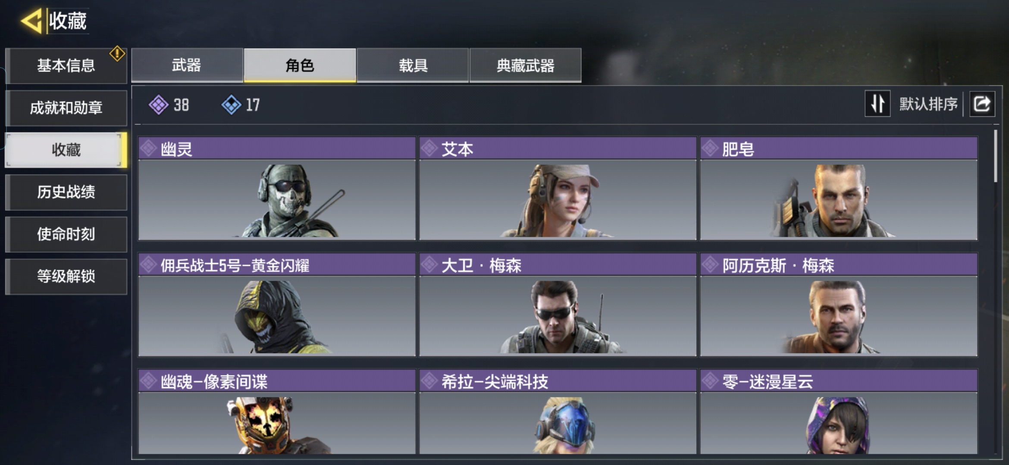Click the rarity diamond icon beside 幽灵

click(x=148, y=149)
